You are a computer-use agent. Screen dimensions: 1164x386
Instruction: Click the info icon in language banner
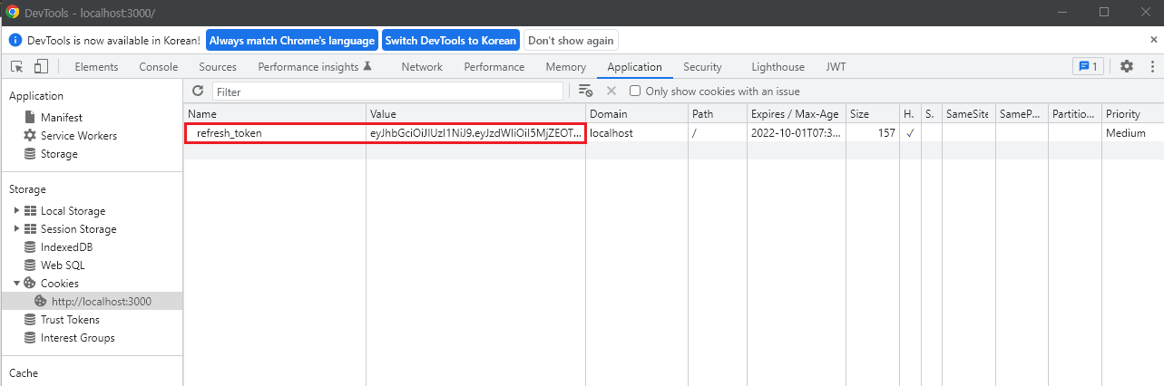15,41
